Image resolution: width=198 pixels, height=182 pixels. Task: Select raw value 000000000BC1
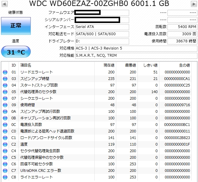coord(177,125)
